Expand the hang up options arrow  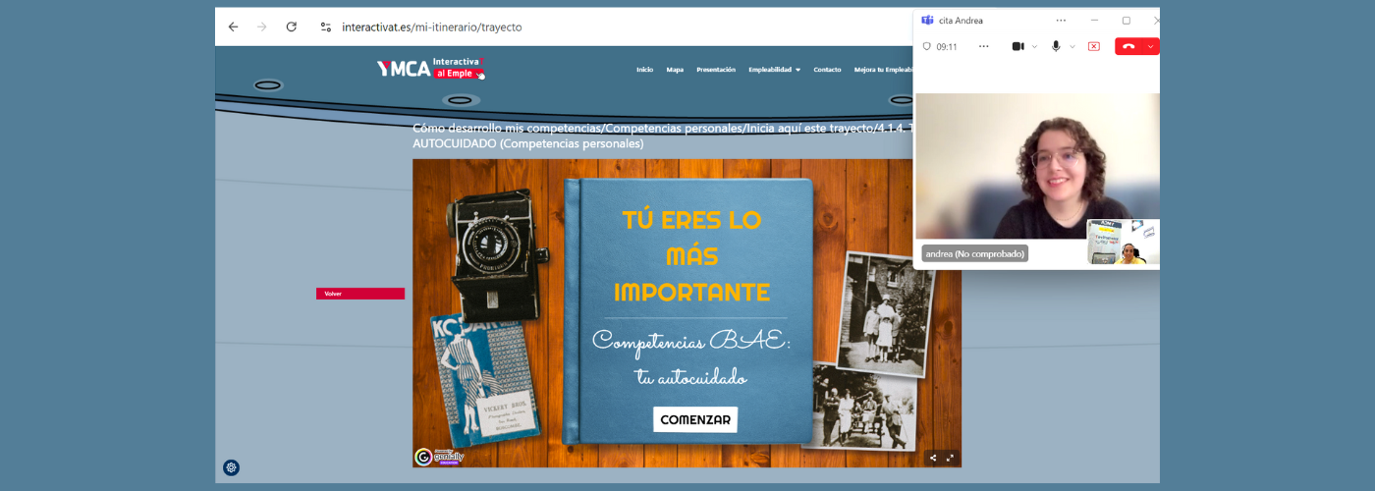click(1151, 46)
